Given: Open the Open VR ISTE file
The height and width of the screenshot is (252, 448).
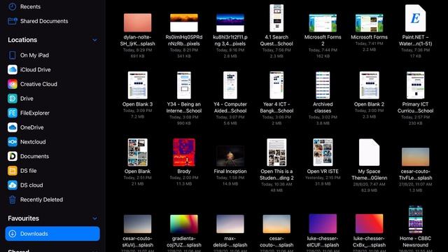Looking at the screenshot, I should click(323, 153).
